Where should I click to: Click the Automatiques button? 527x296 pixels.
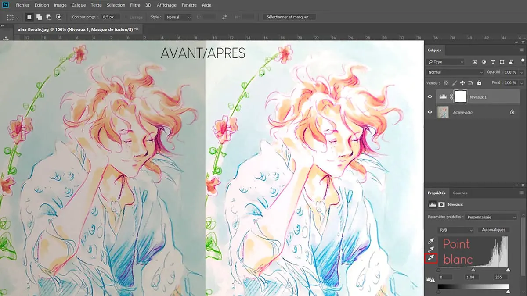493,230
